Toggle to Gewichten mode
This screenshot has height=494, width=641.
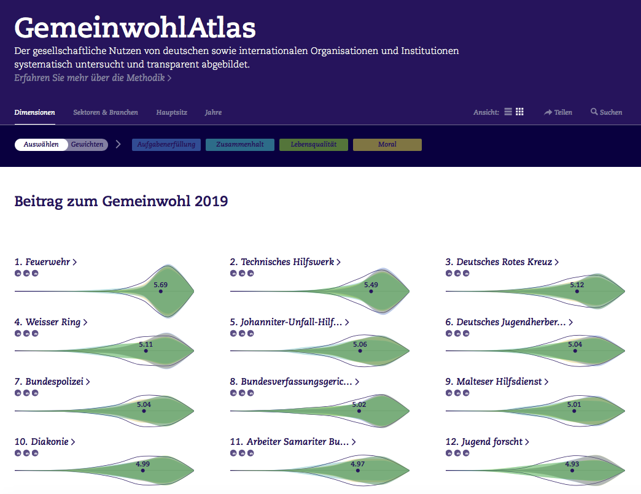[87, 145]
